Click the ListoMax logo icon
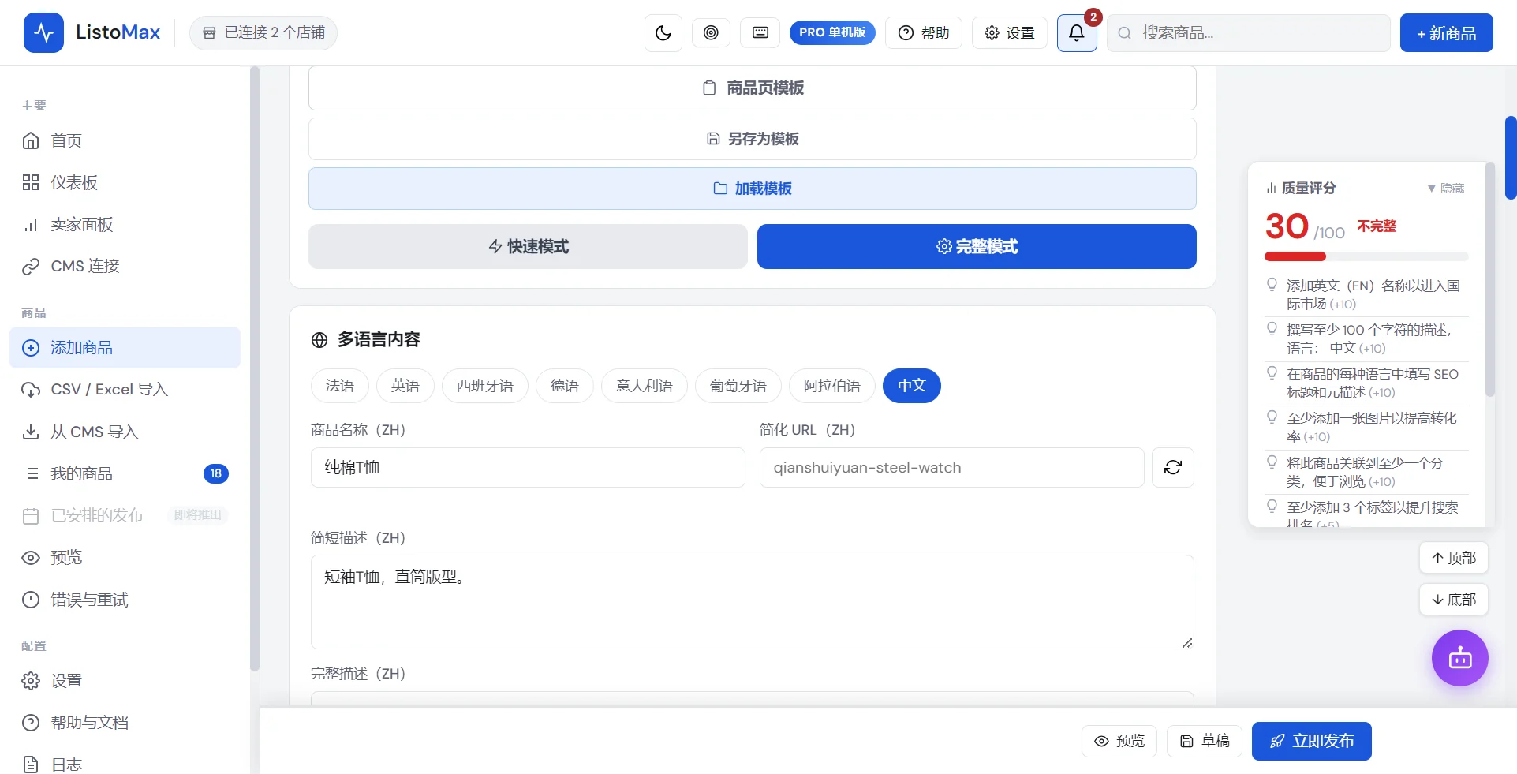This screenshot has width=1517, height=774. (x=43, y=32)
